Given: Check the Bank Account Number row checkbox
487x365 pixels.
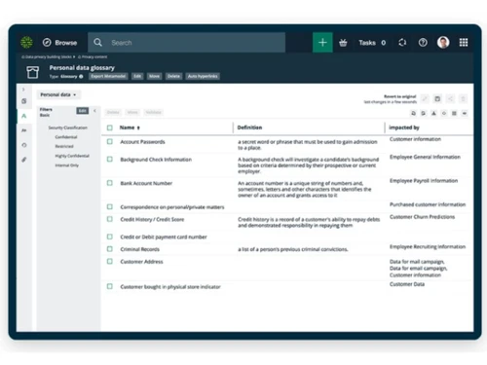Looking at the screenshot, I should [x=110, y=183].
